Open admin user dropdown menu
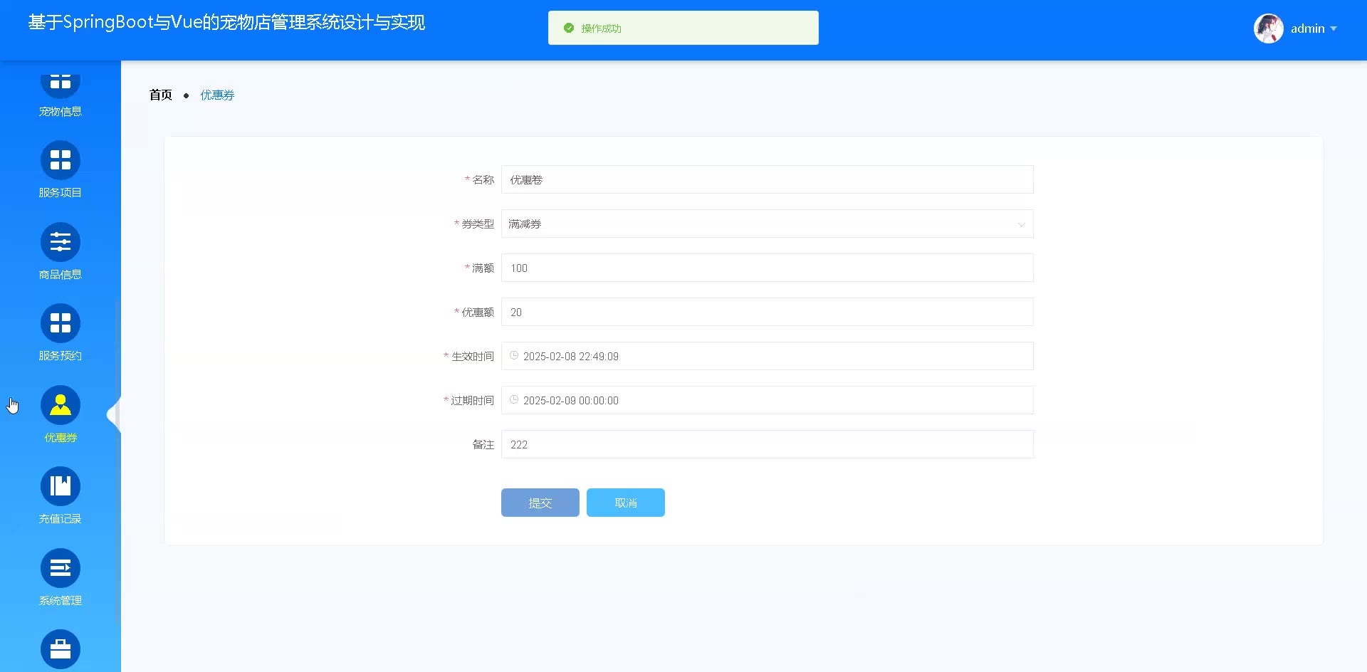1367x672 pixels. (1314, 28)
